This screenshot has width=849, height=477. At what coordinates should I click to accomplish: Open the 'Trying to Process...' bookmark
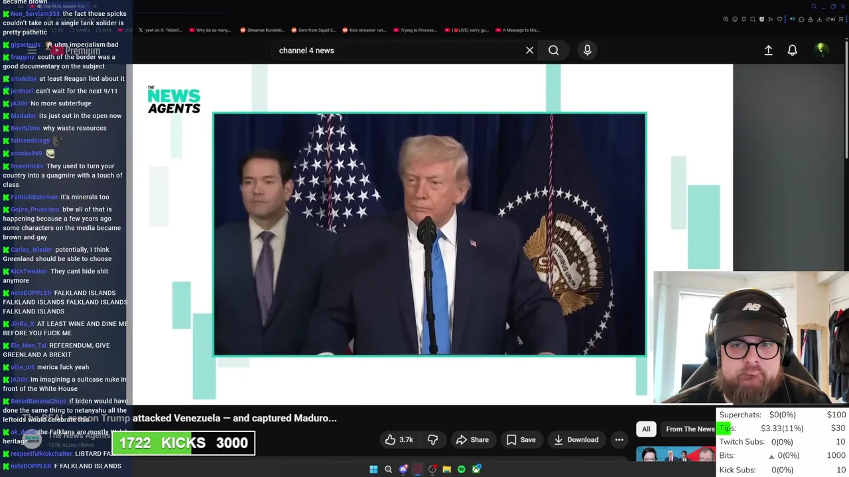(x=415, y=30)
